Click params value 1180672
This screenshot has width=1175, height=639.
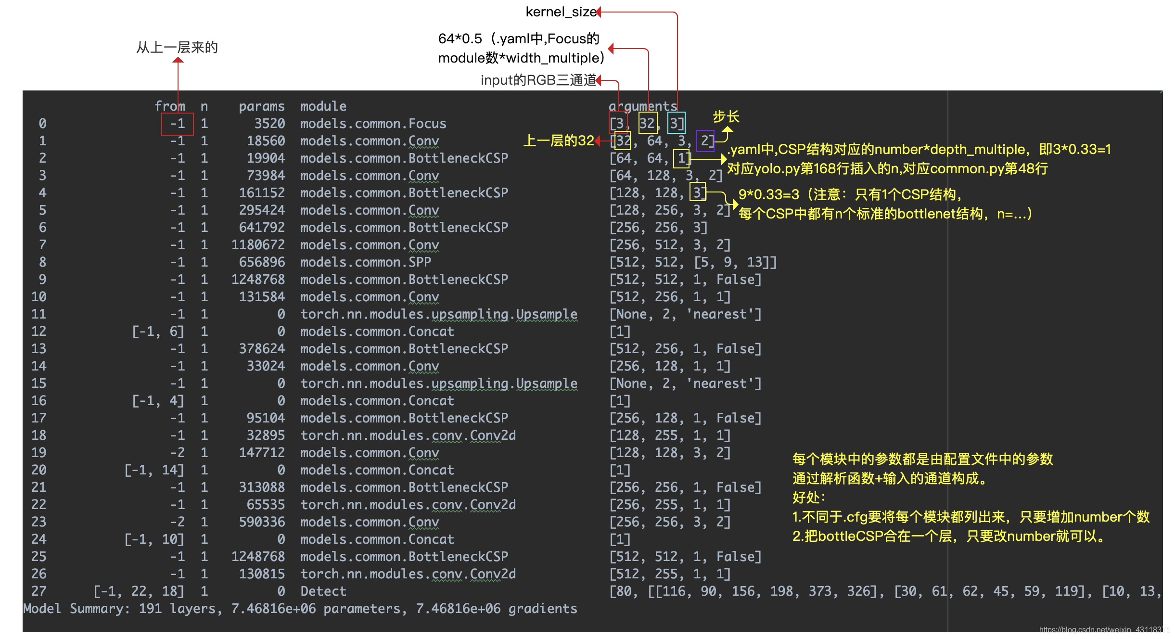pyautogui.click(x=258, y=245)
